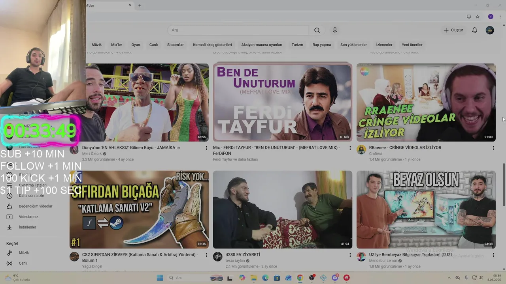506x284 pixels.
Task: Open Mendebur Lemur channel avatar
Action: tap(361, 257)
